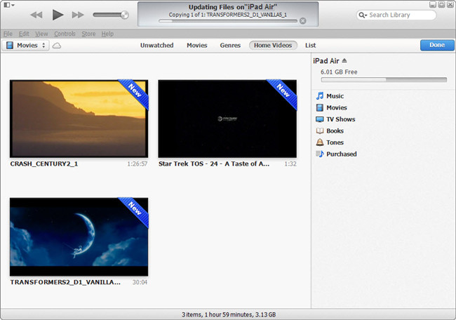Image resolution: width=456 pixels, height=320 pixels.
Task: Open the Controls menu
Action: [x=65, y=34]
